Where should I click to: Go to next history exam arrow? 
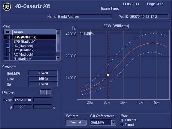(49, 92)
